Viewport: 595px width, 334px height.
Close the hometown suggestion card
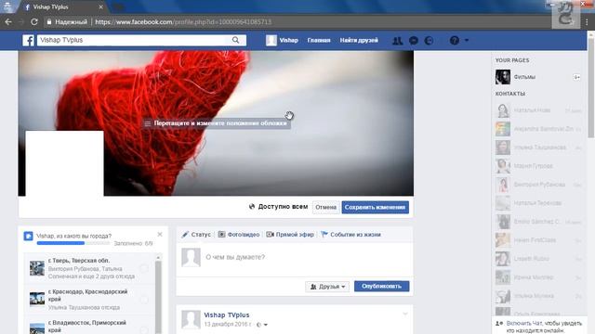click(160, 235)
